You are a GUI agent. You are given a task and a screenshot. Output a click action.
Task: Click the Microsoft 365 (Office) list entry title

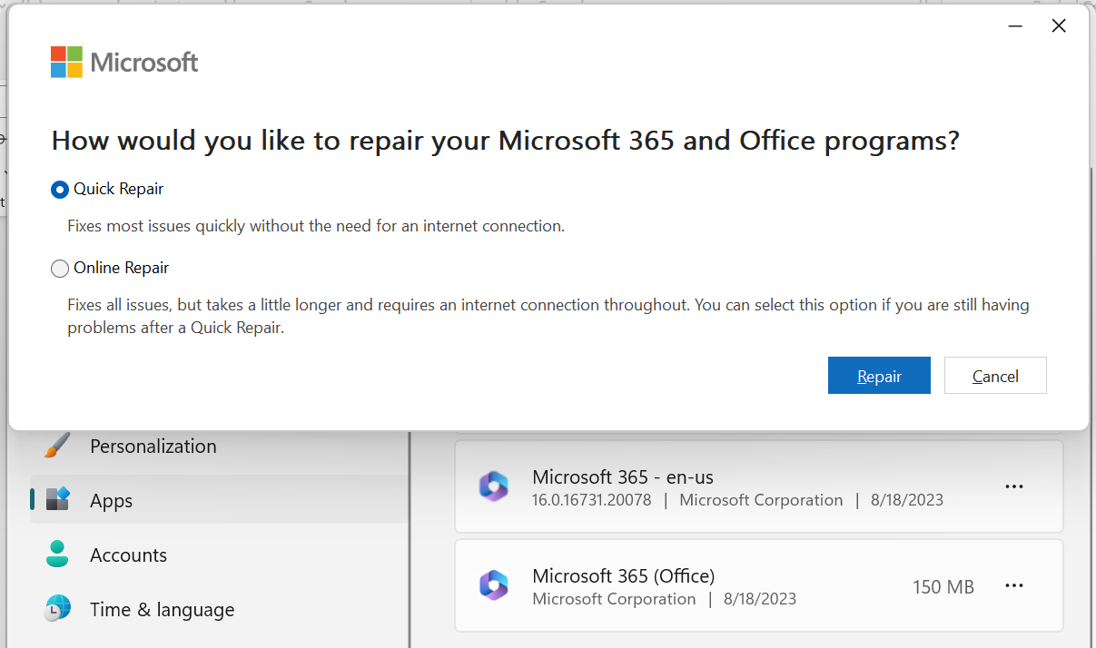pos(624,575)
